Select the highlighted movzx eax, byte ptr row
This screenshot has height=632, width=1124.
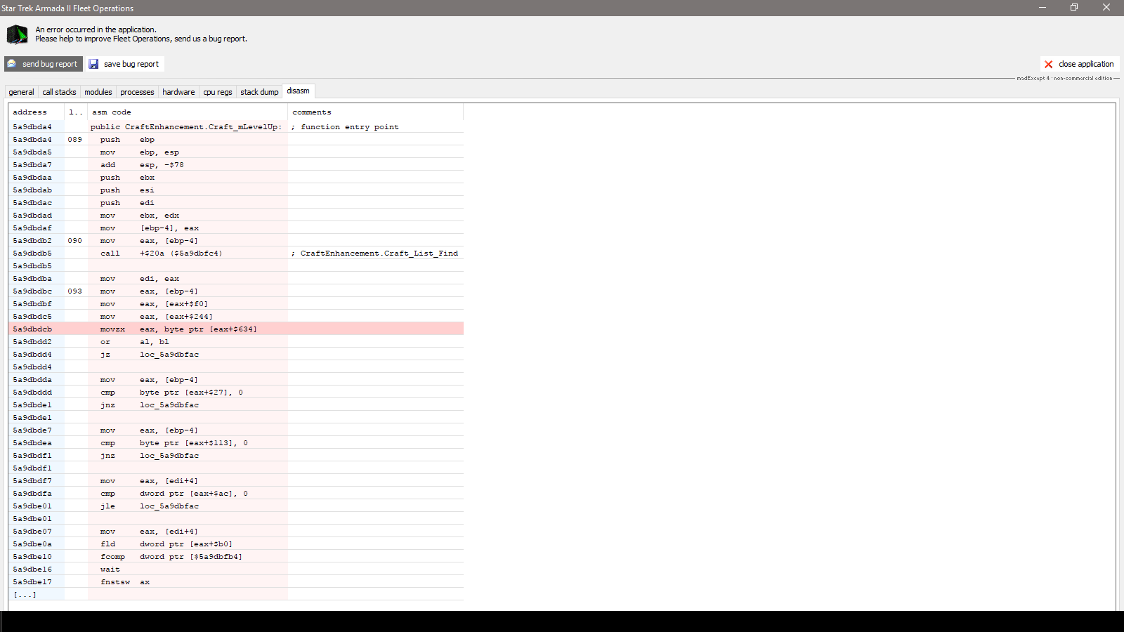click(x=236, y=329)
